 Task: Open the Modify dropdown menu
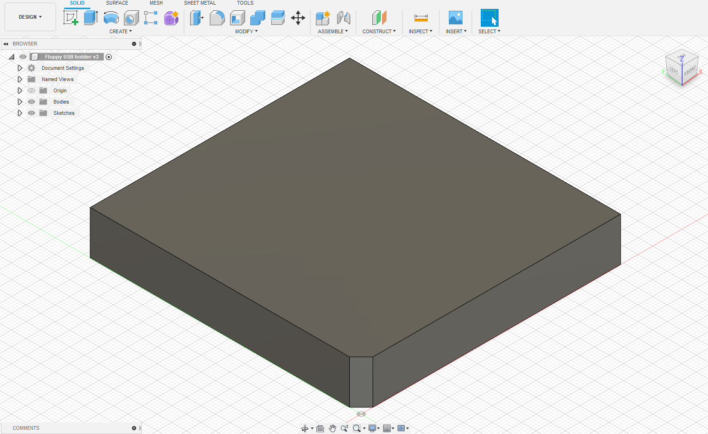click(x=246, y=31)
